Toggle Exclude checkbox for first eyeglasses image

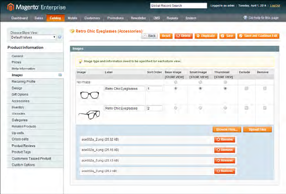(x=246, y=88)
